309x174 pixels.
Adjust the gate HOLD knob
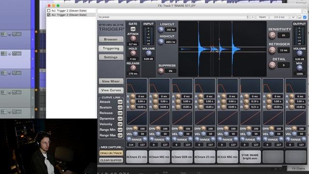point(133,53)
